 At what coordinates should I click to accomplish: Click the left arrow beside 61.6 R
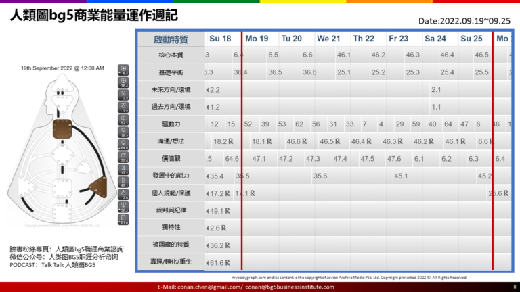pos(207,262)
